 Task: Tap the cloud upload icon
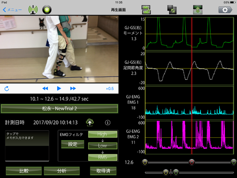(90, 123)
